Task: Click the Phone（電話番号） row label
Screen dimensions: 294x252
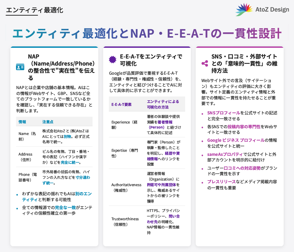Action: (x=27, y=177)
